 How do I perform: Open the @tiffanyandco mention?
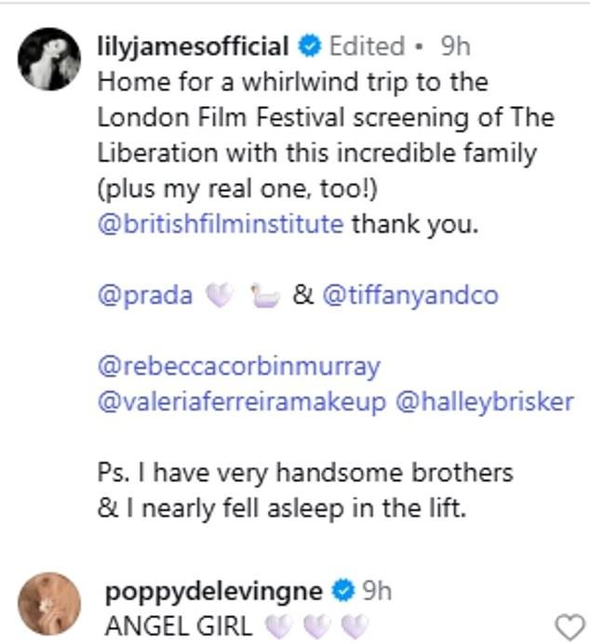point(410,295)
